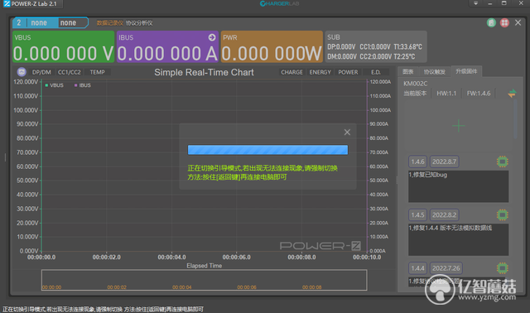Click the chip icon beside firmware 1.4.6
The image size is (530, 313).
point(503,161)
